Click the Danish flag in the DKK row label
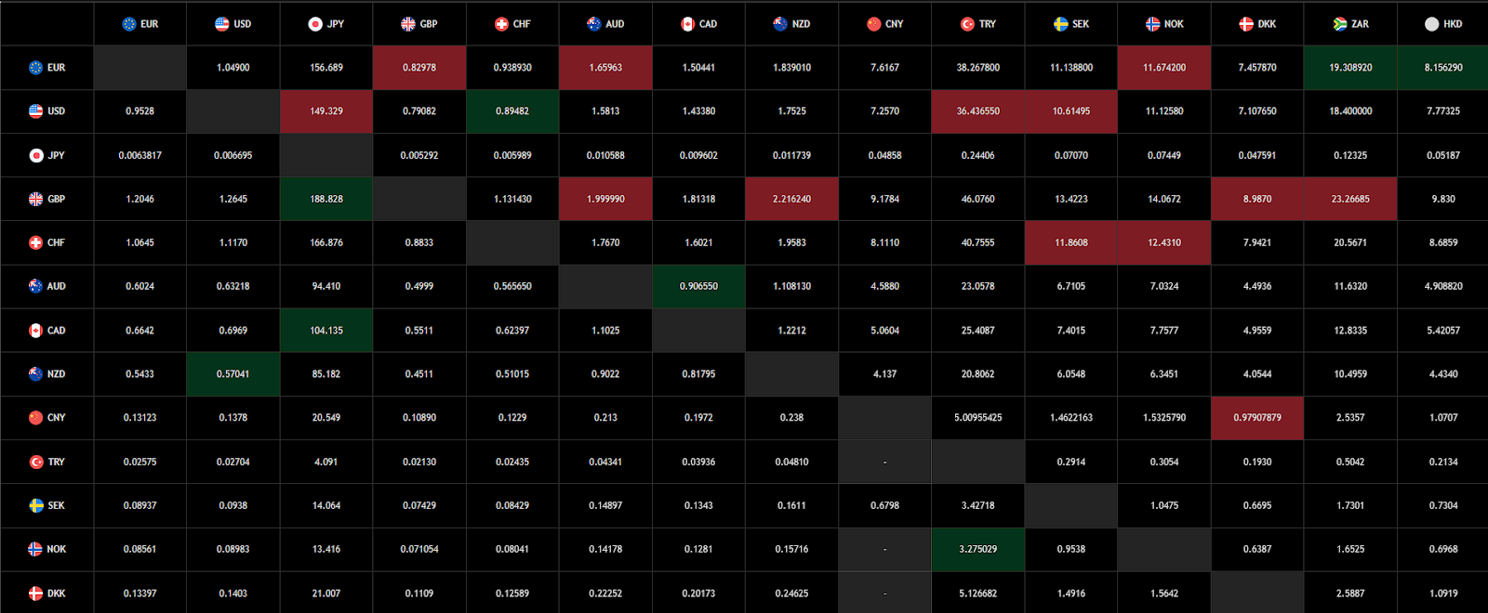This screenshot has width=1488, height=613. (x=35, y=593)
